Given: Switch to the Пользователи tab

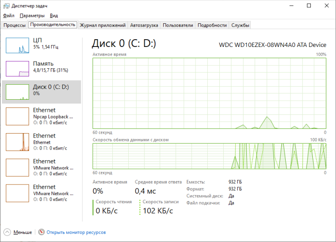Looking at the screenshot, I should click(x=178, y=25).
